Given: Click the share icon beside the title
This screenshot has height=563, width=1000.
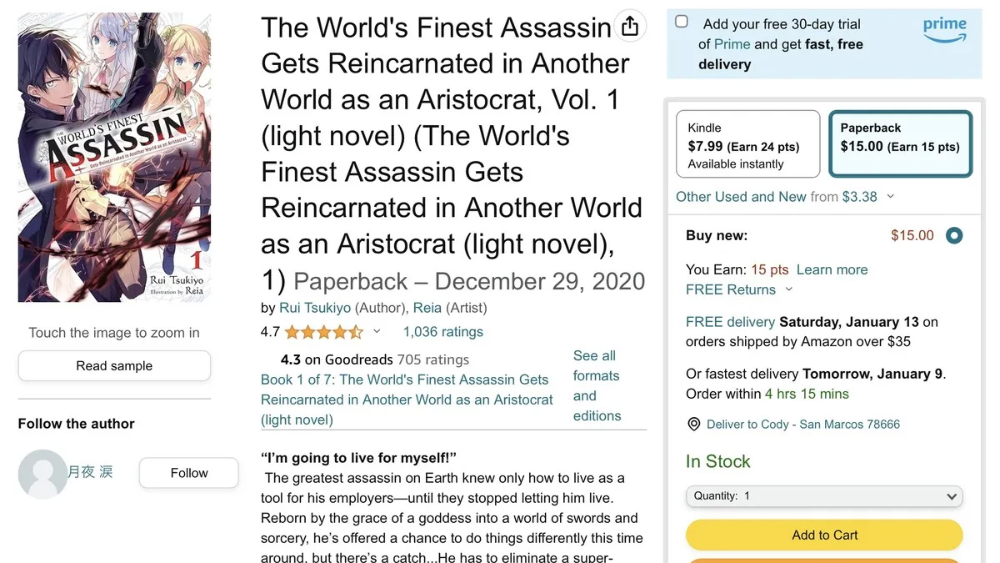Looking at the screenshot, I should pyautogui.click(x=630, y=27).
